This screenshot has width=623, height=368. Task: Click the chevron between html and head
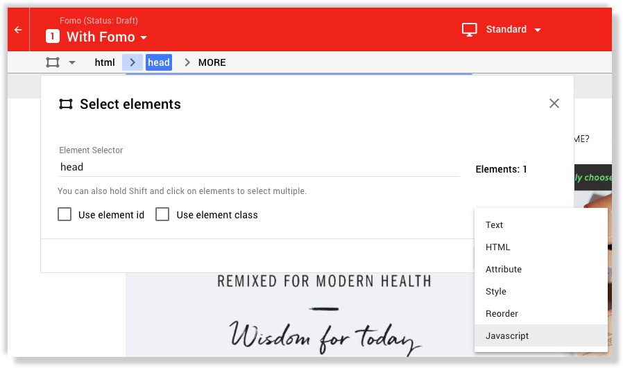click(x=133, y=62)
